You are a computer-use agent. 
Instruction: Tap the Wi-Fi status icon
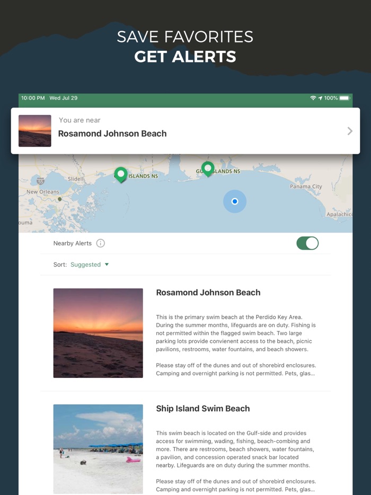tap(313, 98)
